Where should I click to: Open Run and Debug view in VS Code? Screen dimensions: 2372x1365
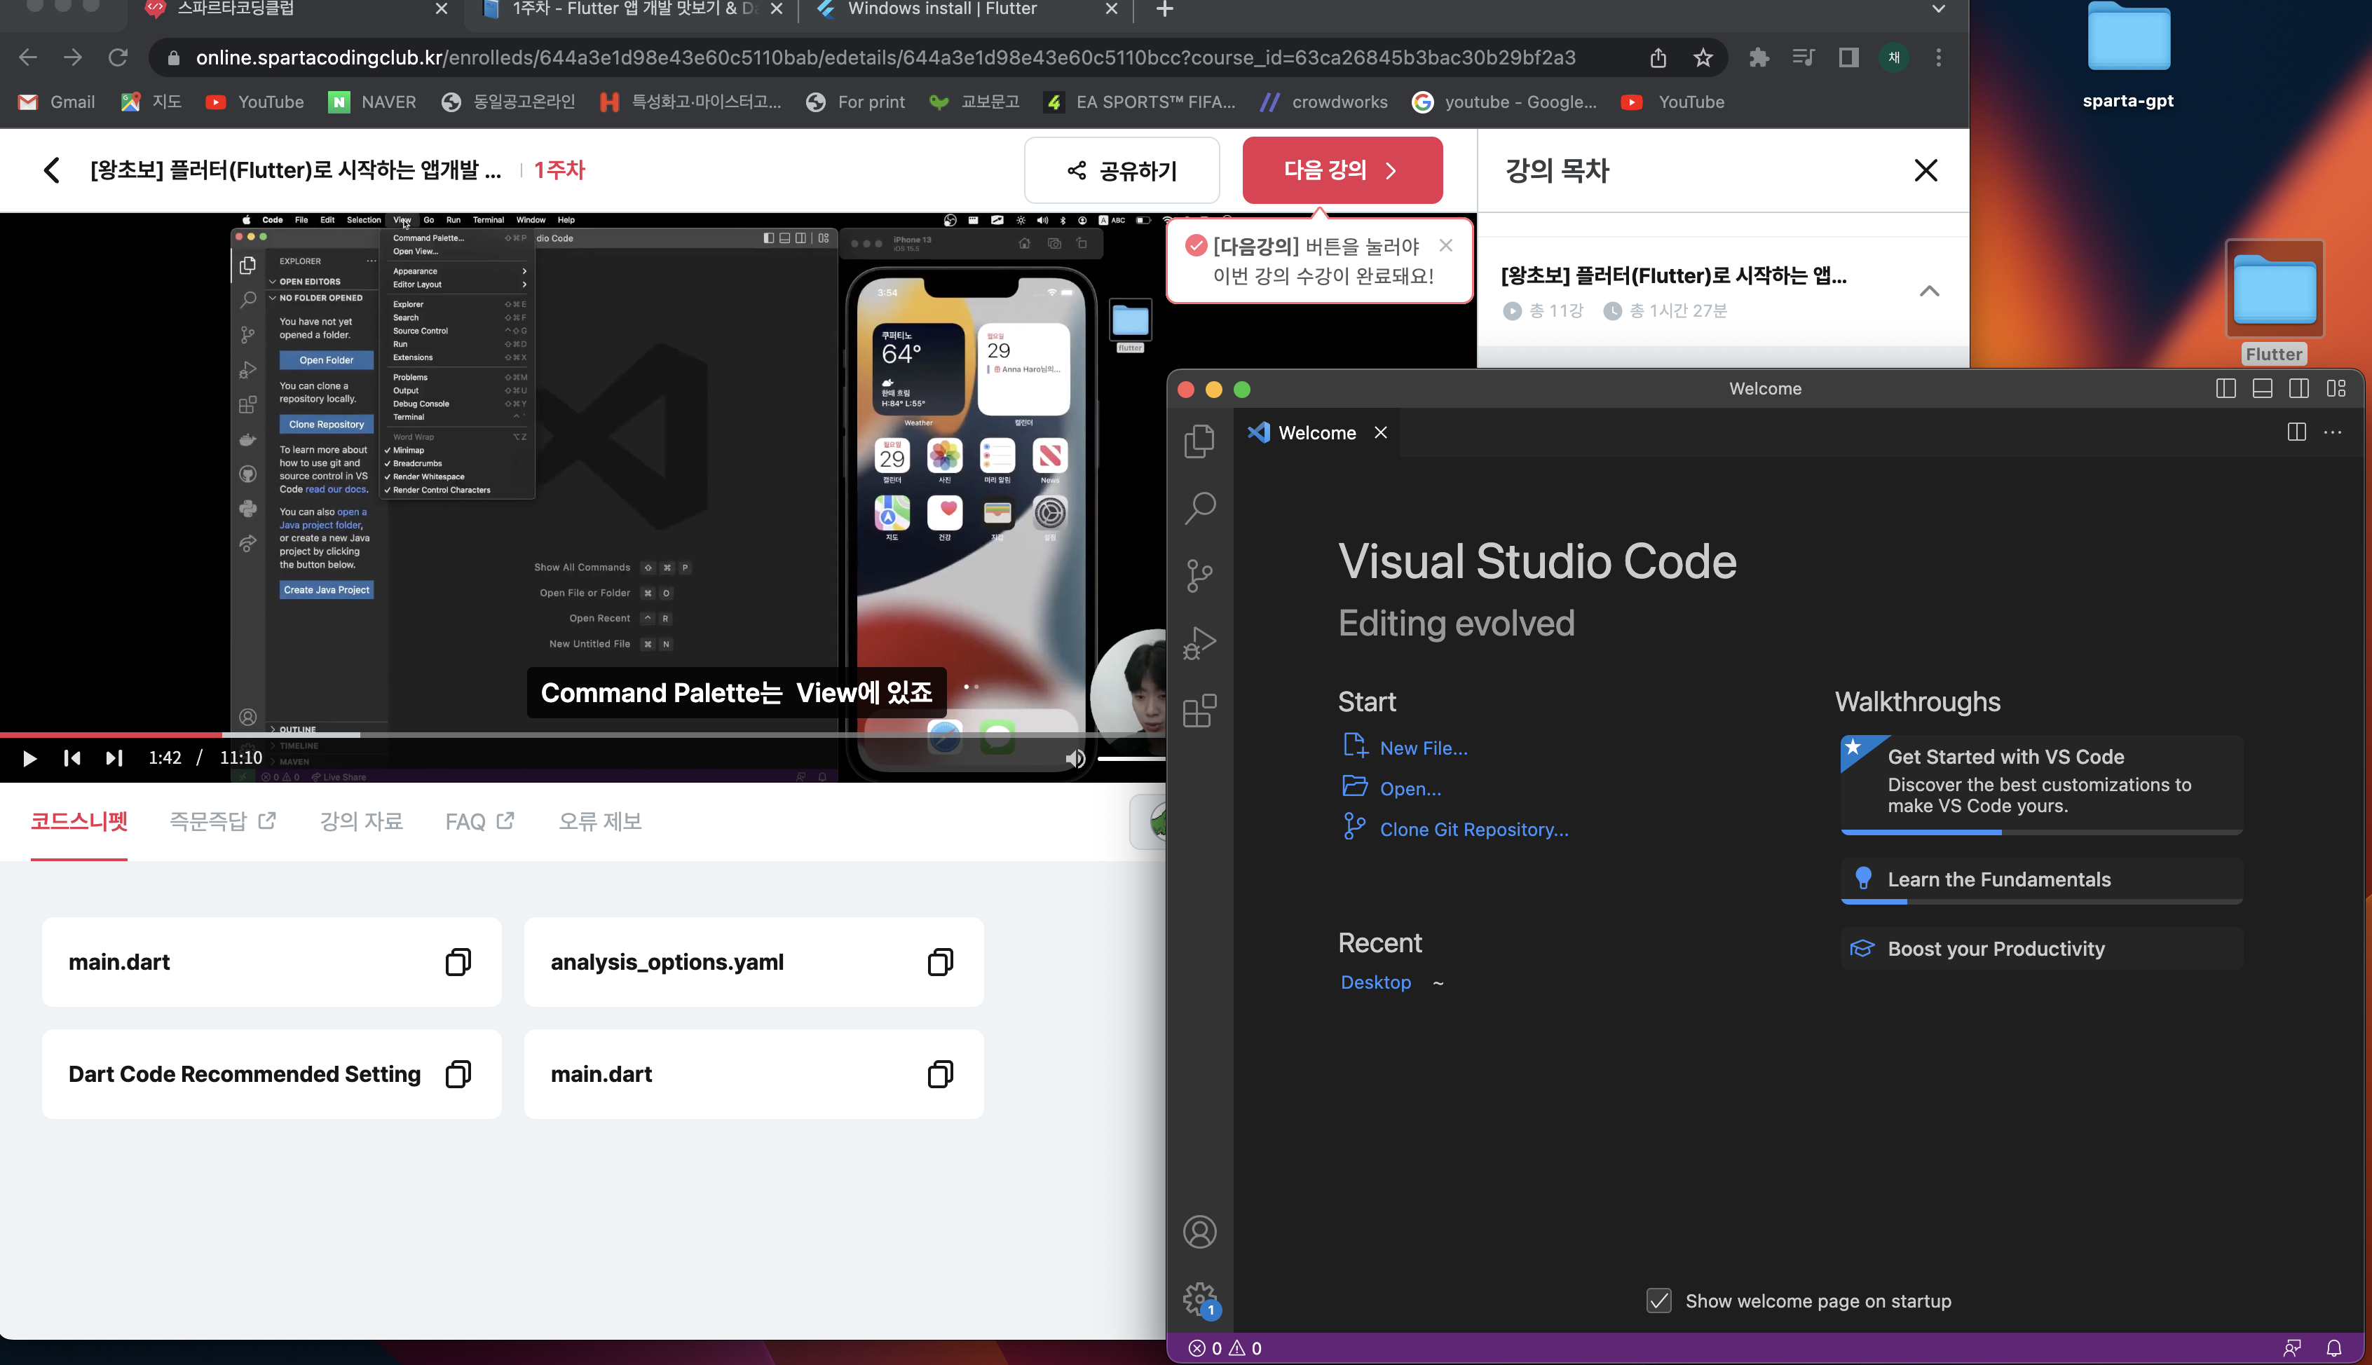tap(1199, 643)
